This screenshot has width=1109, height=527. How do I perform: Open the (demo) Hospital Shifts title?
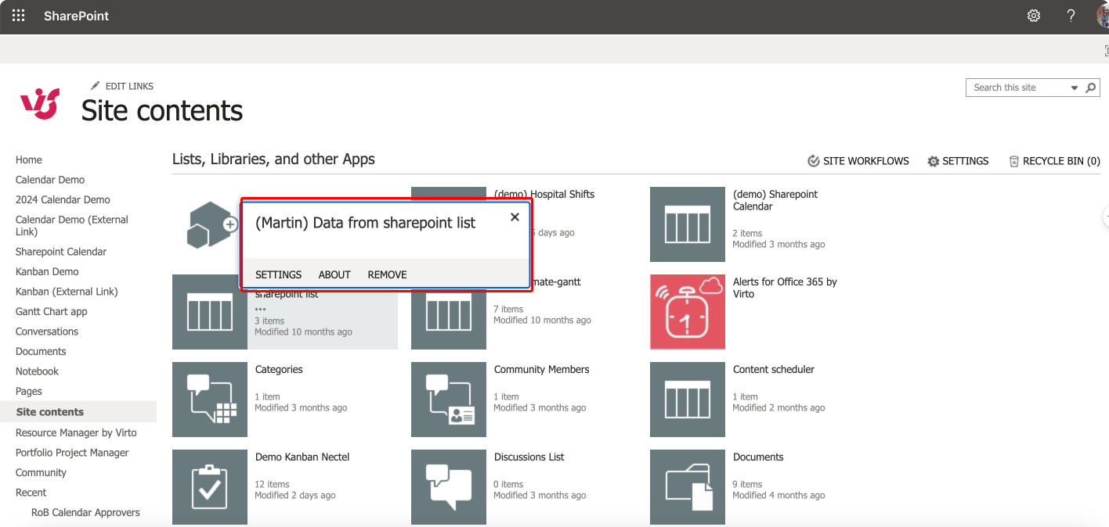(x=544, y=194)
